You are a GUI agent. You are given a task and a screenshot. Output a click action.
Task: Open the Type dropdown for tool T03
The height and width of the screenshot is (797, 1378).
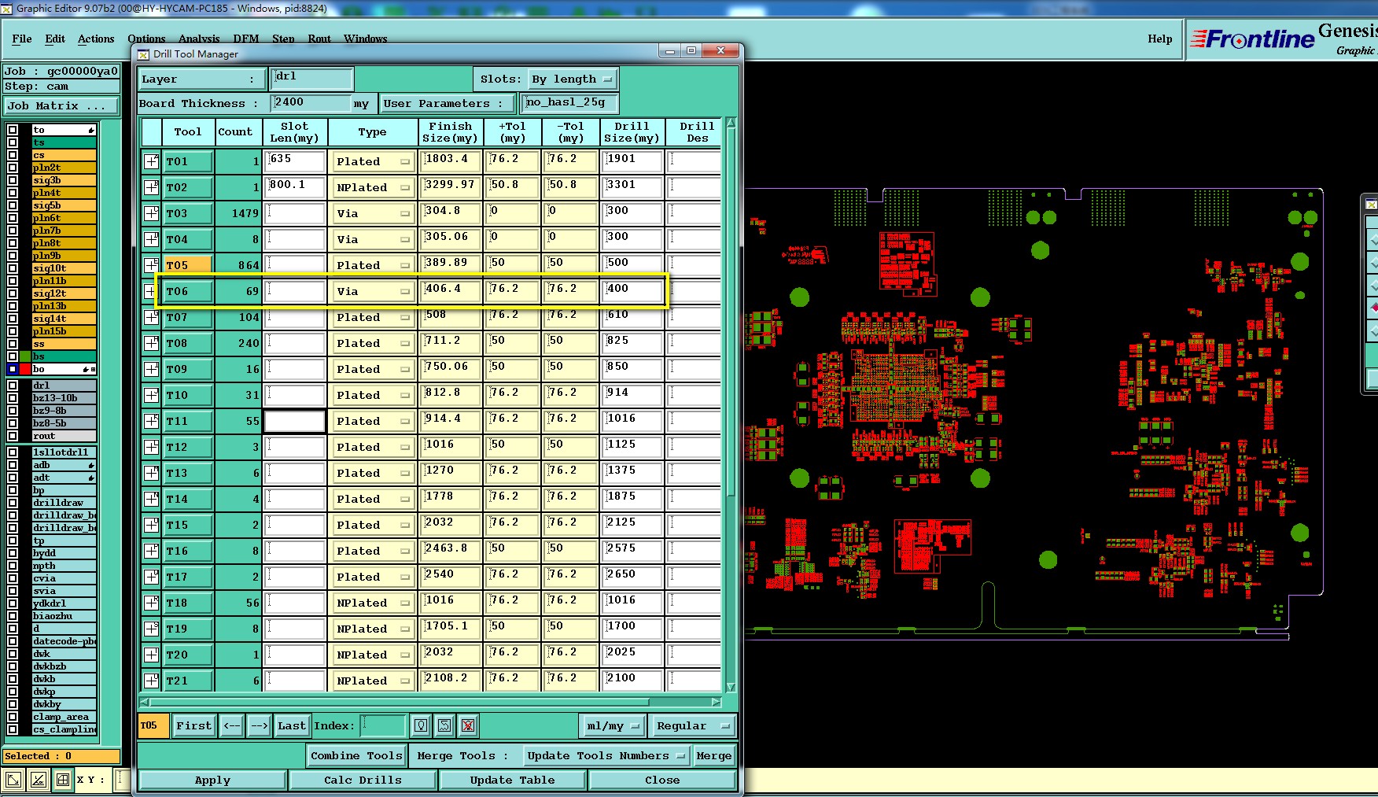pyautogui.click(x=373, y=213)
